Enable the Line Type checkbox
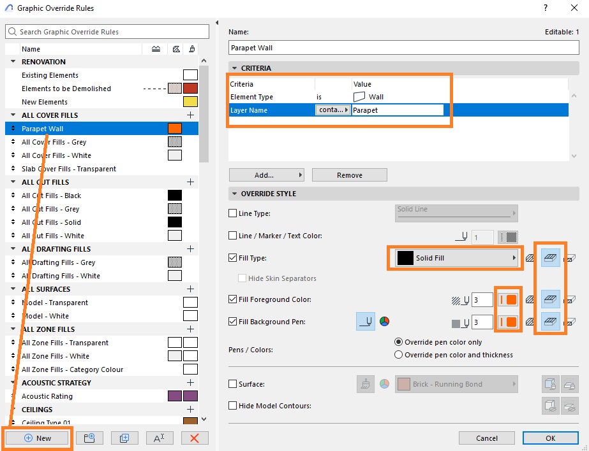 (x=232, y=213)
